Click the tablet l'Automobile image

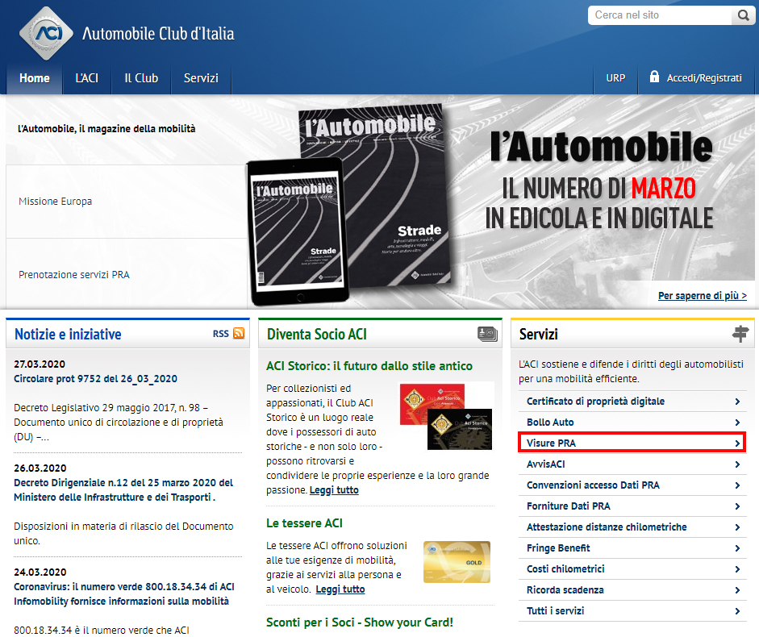(298, 232)
